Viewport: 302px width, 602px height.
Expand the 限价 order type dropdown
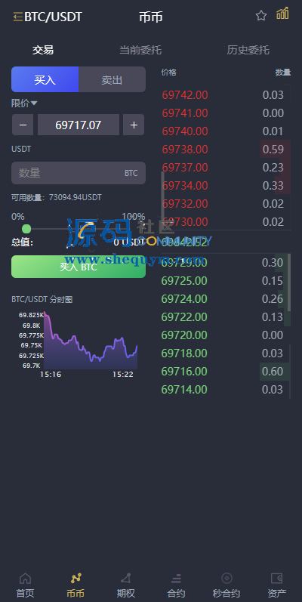(24, 103)
